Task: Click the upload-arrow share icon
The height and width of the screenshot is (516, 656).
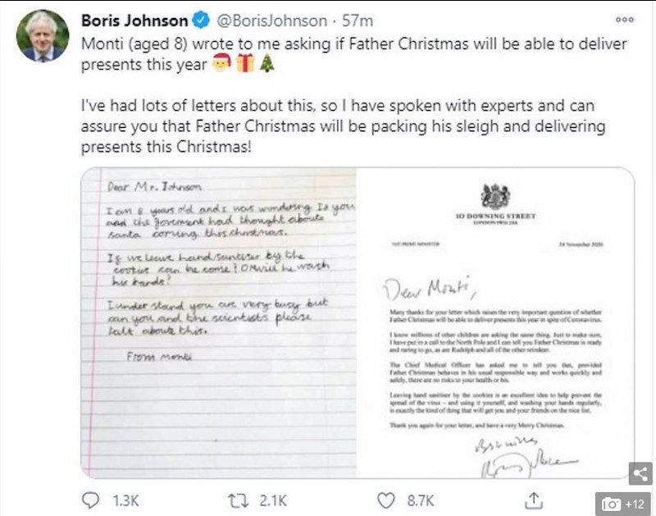Action: click(534, 498)
